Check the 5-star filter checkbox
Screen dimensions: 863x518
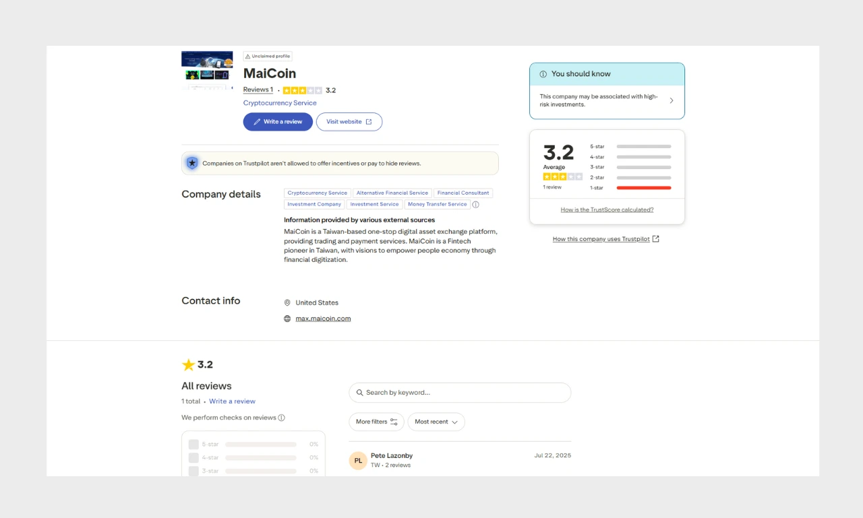click(194, 445)
